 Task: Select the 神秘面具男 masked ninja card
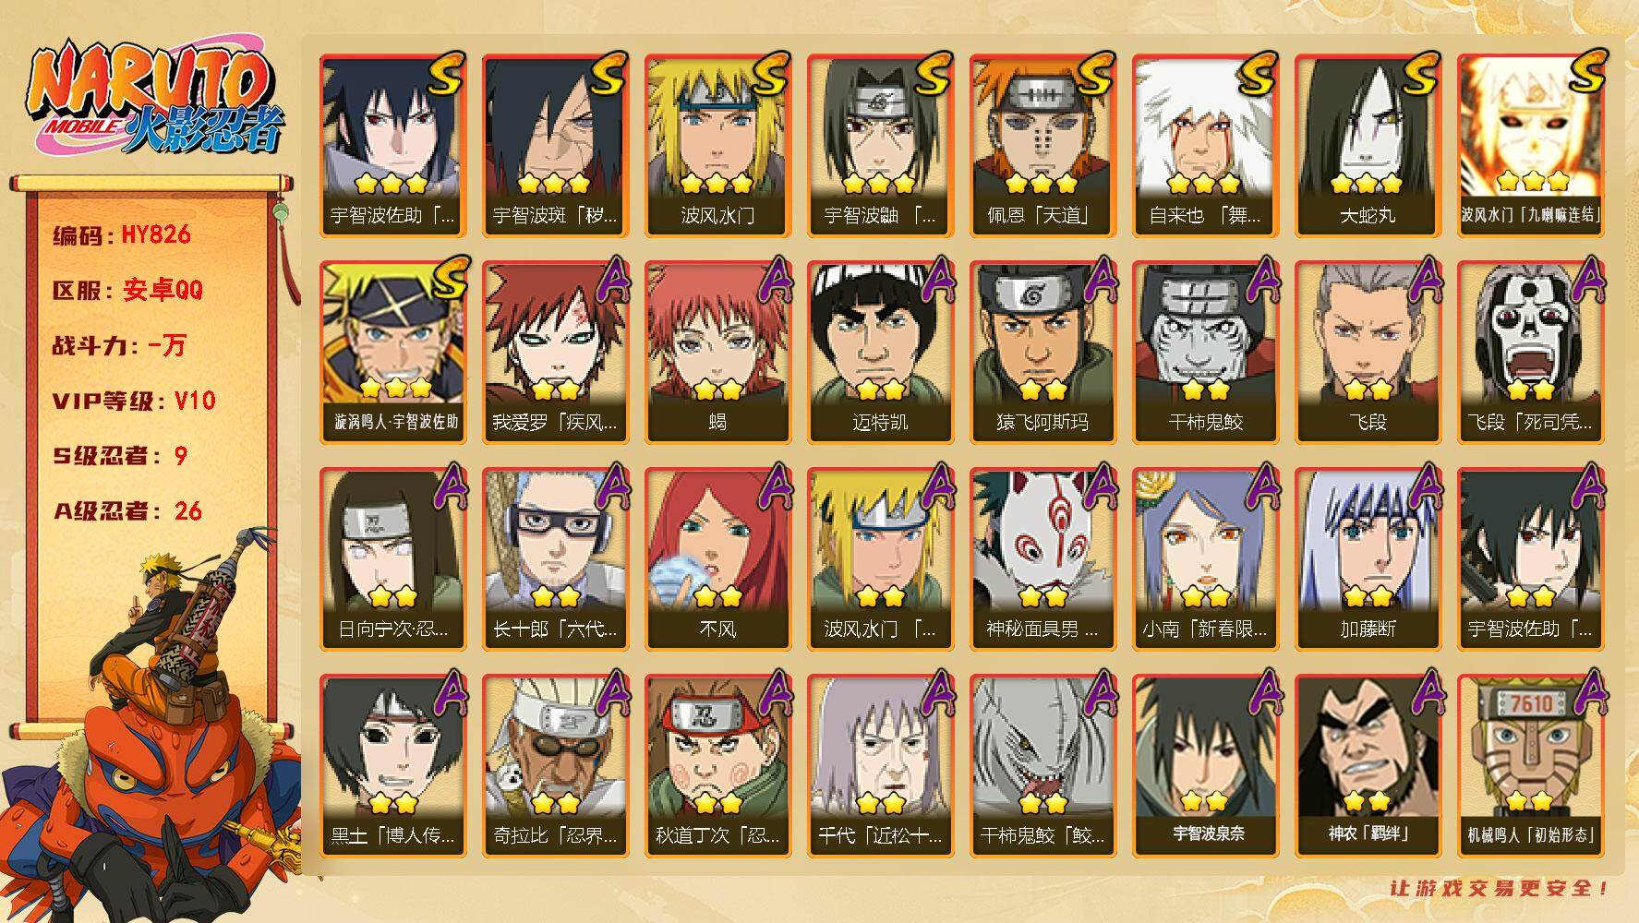coord(1042,559)
